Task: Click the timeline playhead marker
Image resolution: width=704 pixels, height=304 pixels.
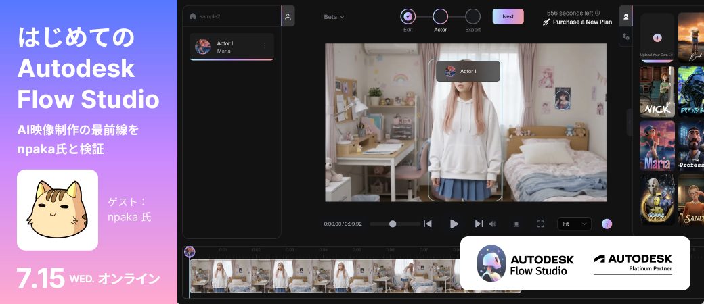Action: 190,252
